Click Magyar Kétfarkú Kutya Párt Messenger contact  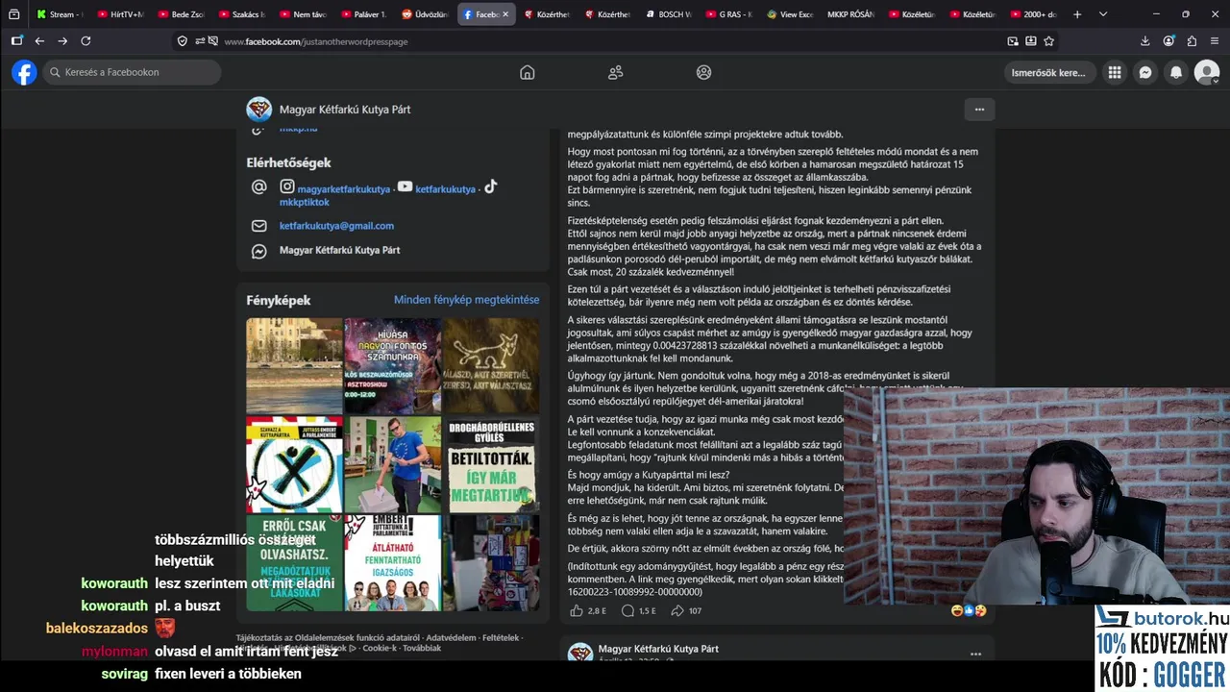point(339,250)
